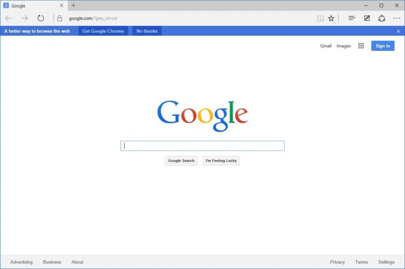Make a Web Note pen icon
This screenshot has height=269, width=405.
[367, 18]
